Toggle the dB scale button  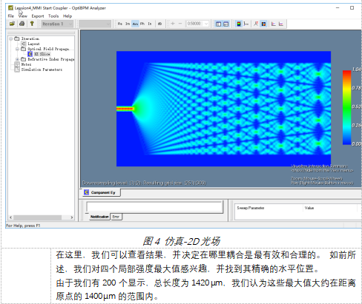[159, 24]
